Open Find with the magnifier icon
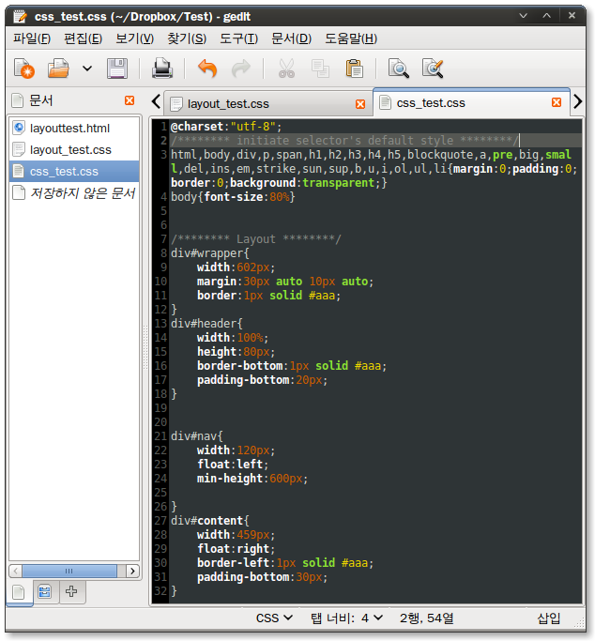595x641 pixels. pyautogui.click(x=399, y=69)
